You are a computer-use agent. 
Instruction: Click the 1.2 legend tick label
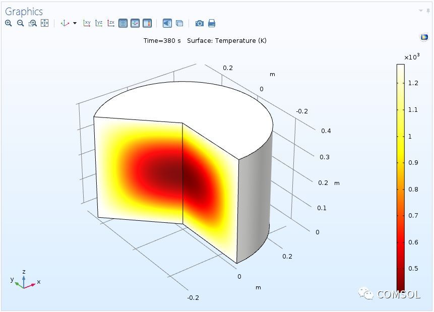click(413, 83)
